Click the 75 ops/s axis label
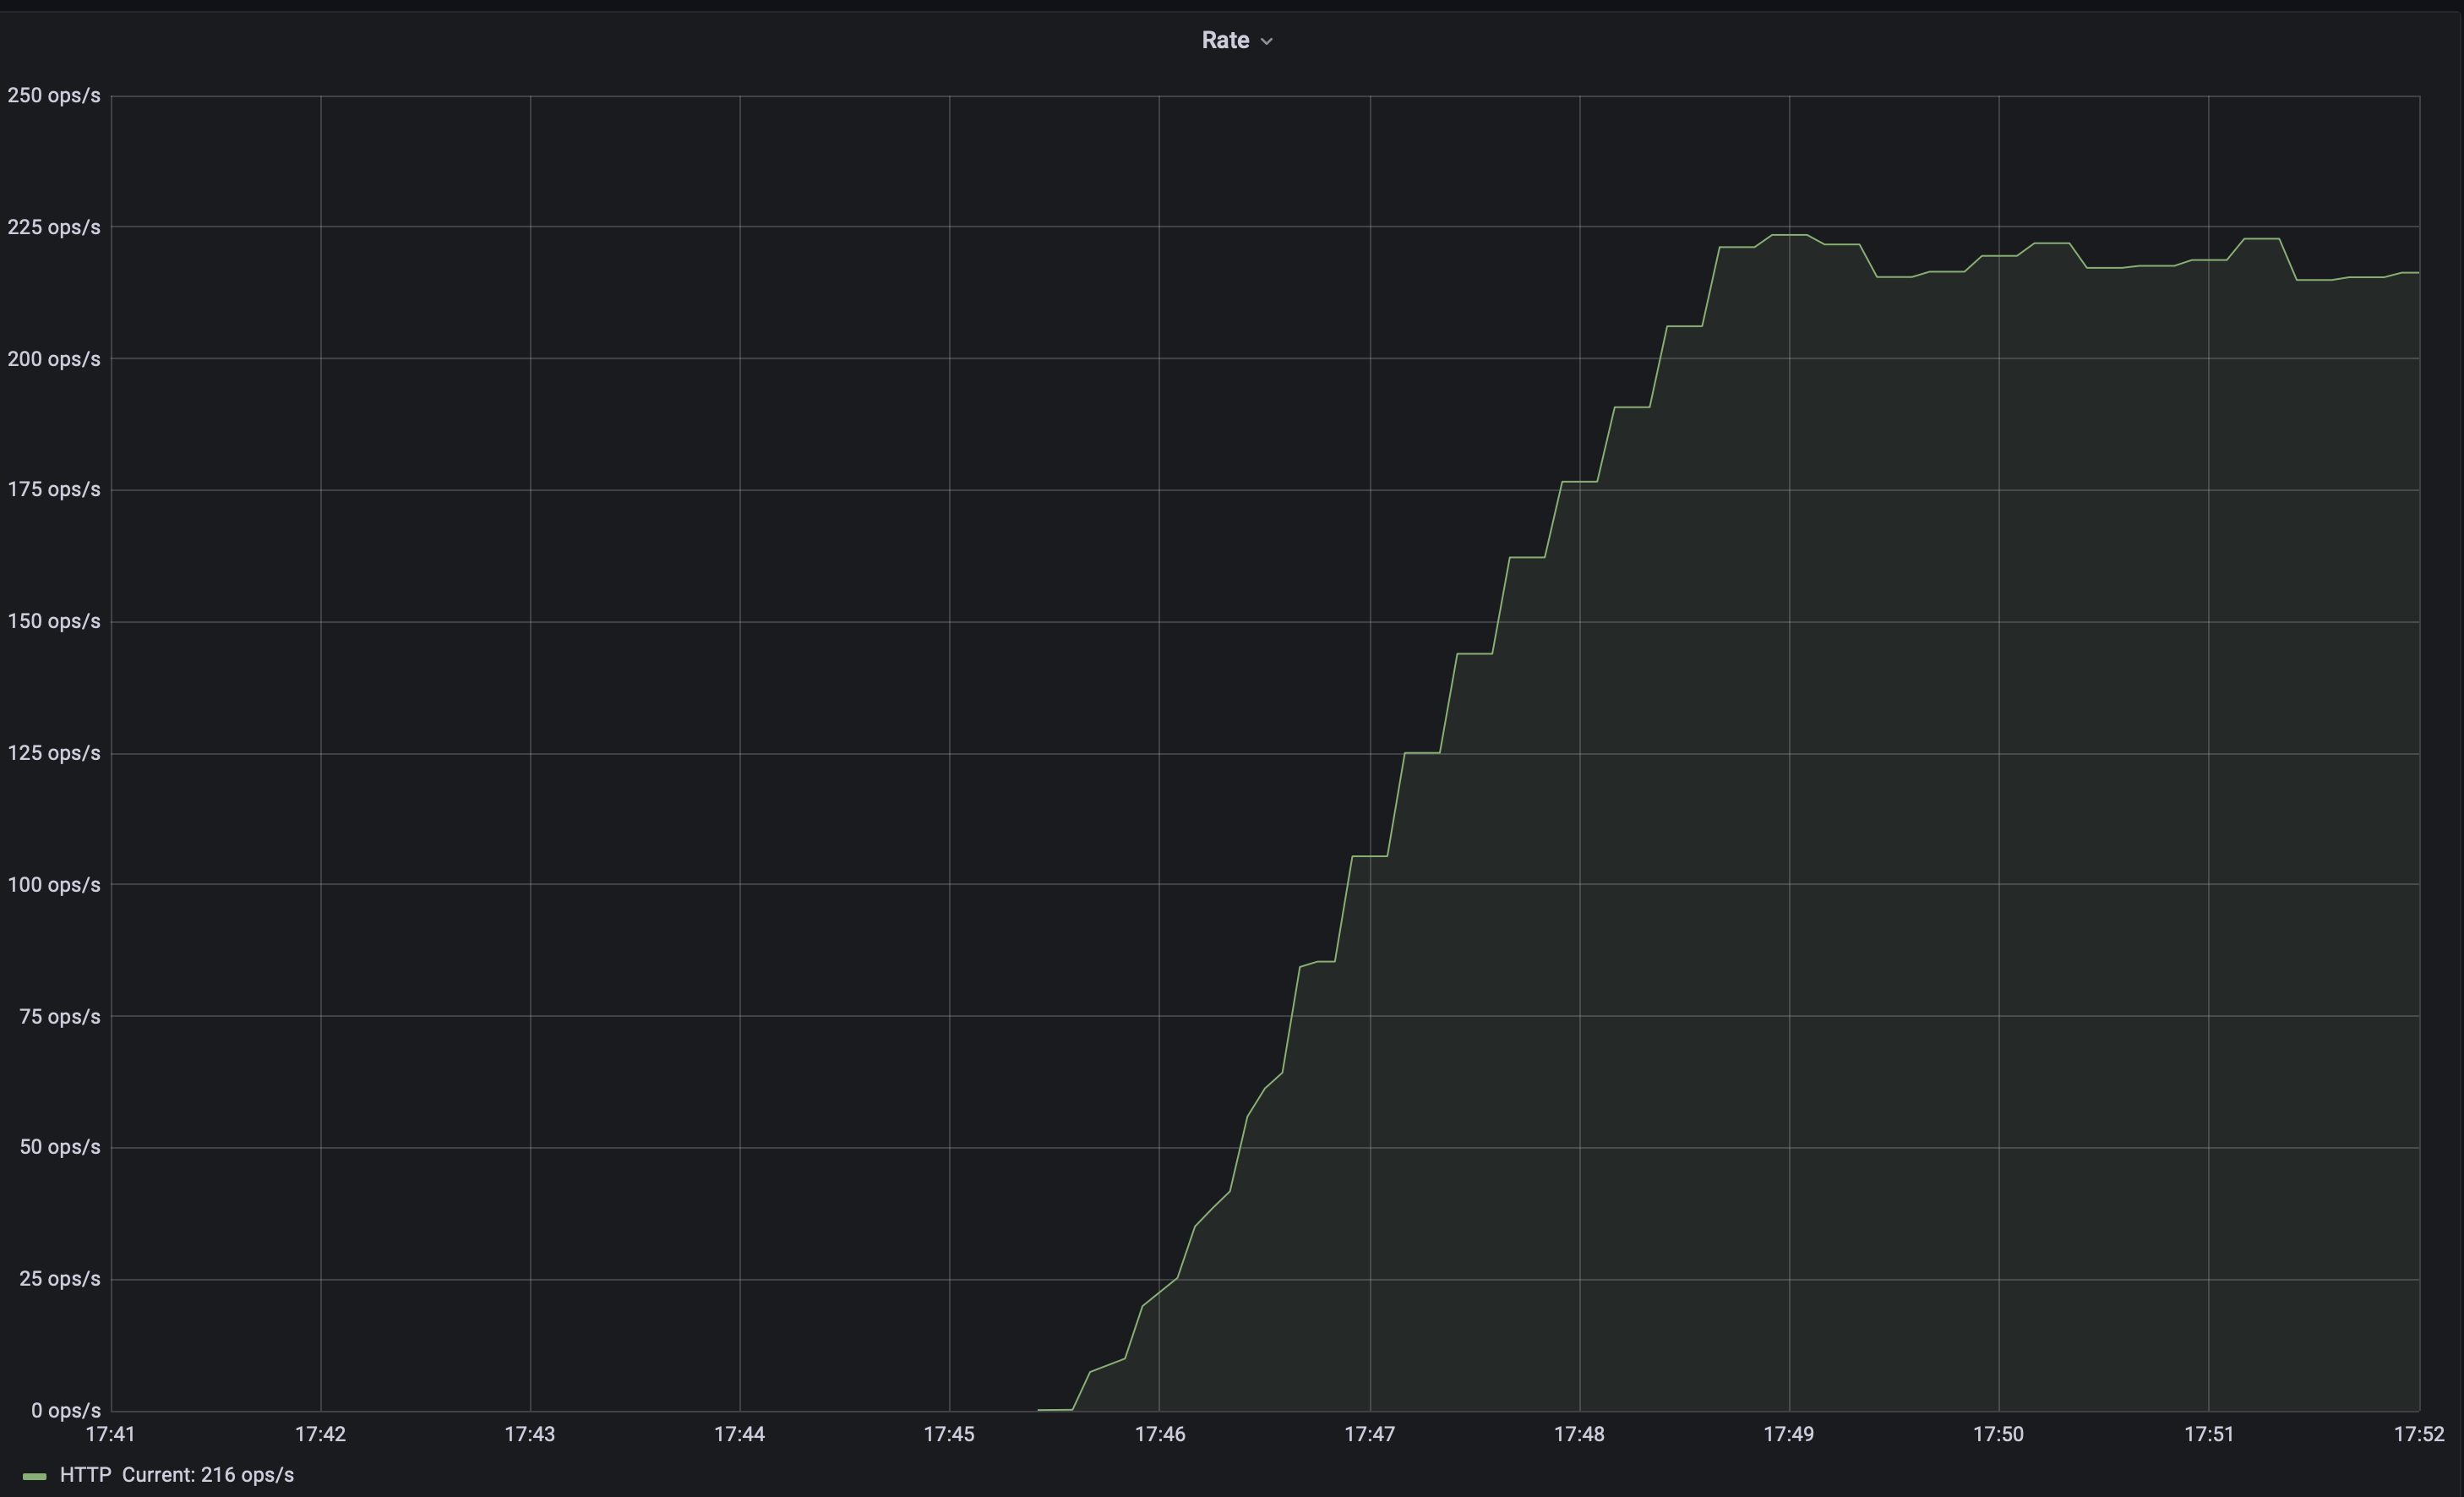The width and height of the screenshot is (2464, 1497). [x=60, y=1017]
